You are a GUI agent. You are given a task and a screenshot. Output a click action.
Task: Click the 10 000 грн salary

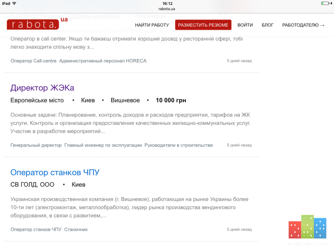tap(171, 100)
